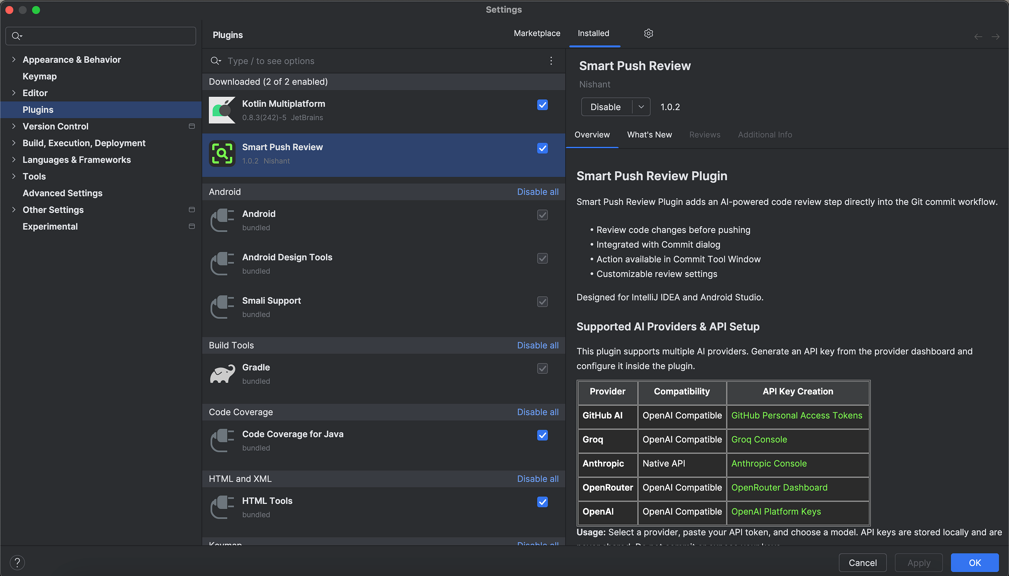Expand Appearance & Behavior settings
Image resolution: width=1009 pixels, height=576 pixels.
click(14, 59)
